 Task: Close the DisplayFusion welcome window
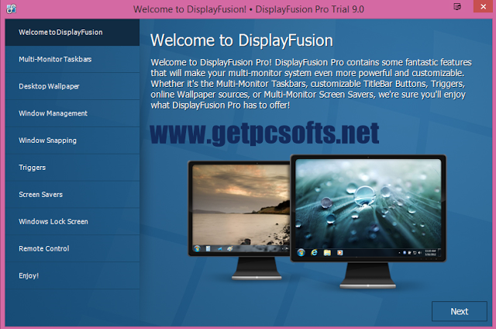pyautogui.click(x=483, y=6)
